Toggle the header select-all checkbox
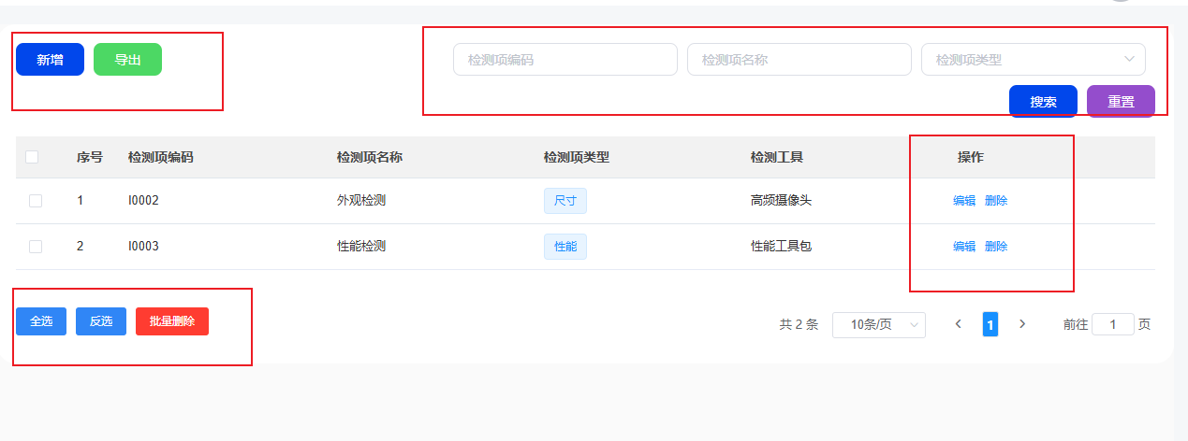 point(32,157)
